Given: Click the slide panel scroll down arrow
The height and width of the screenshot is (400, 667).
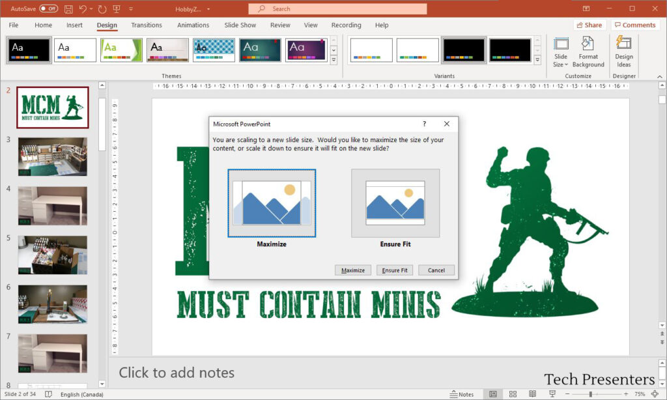Looking at the screenshot, I should click(102, 384).
